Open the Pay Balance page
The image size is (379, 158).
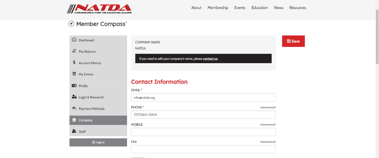click(x=98, y=52)
